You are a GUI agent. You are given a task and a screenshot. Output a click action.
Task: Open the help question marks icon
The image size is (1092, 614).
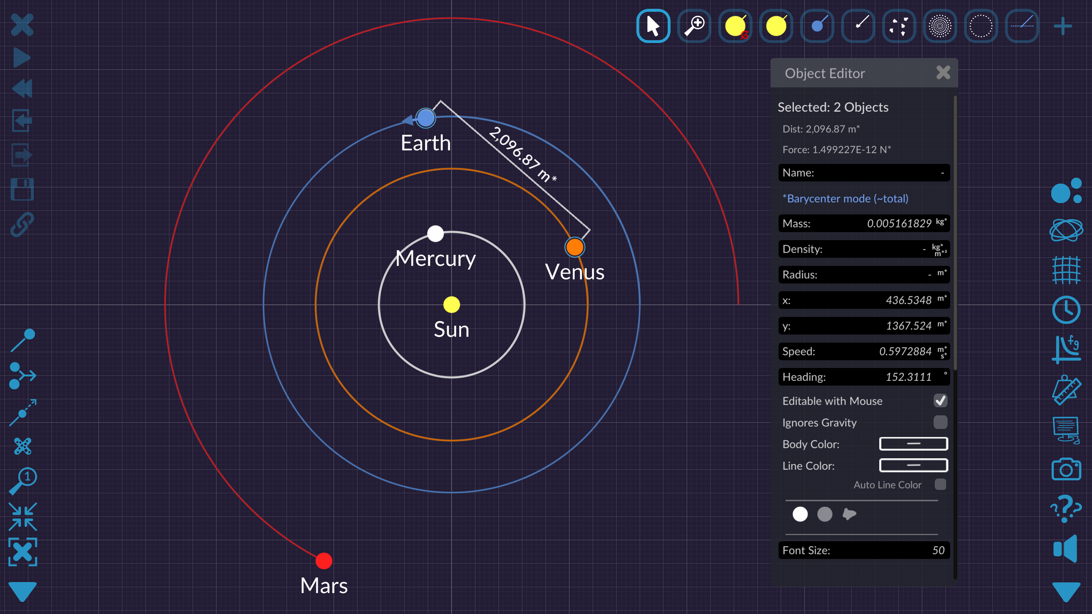point(1066,508)
